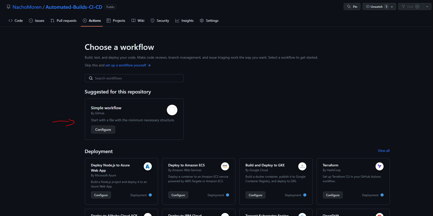433x216 pixels.
Task: Configure the Simple workflow
Action: (103, 130)
